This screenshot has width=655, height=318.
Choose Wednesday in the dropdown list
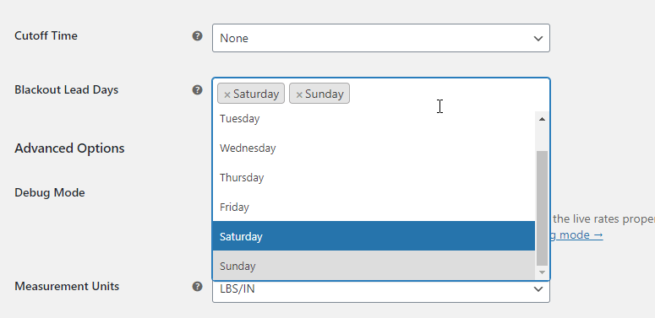pos(374,148)
